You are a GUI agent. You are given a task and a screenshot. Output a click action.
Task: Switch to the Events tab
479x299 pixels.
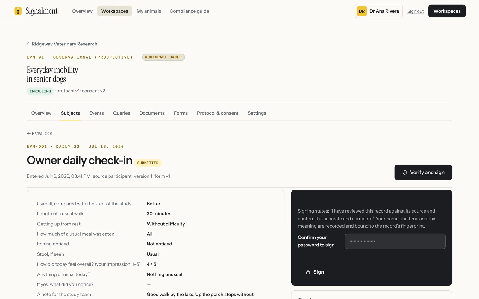[x=96, y=113]
